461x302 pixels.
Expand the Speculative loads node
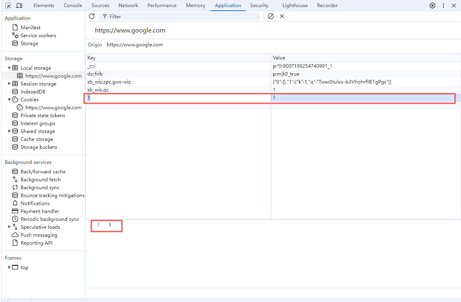(9, 227)
